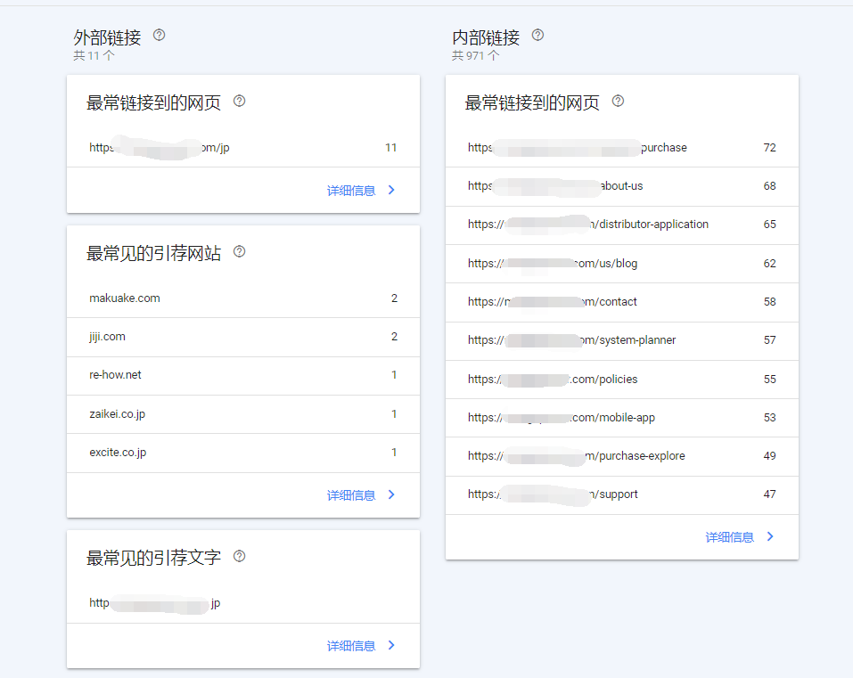
Task: Expand details of internal links panel via chevron
Action: [x=769, y=536]
